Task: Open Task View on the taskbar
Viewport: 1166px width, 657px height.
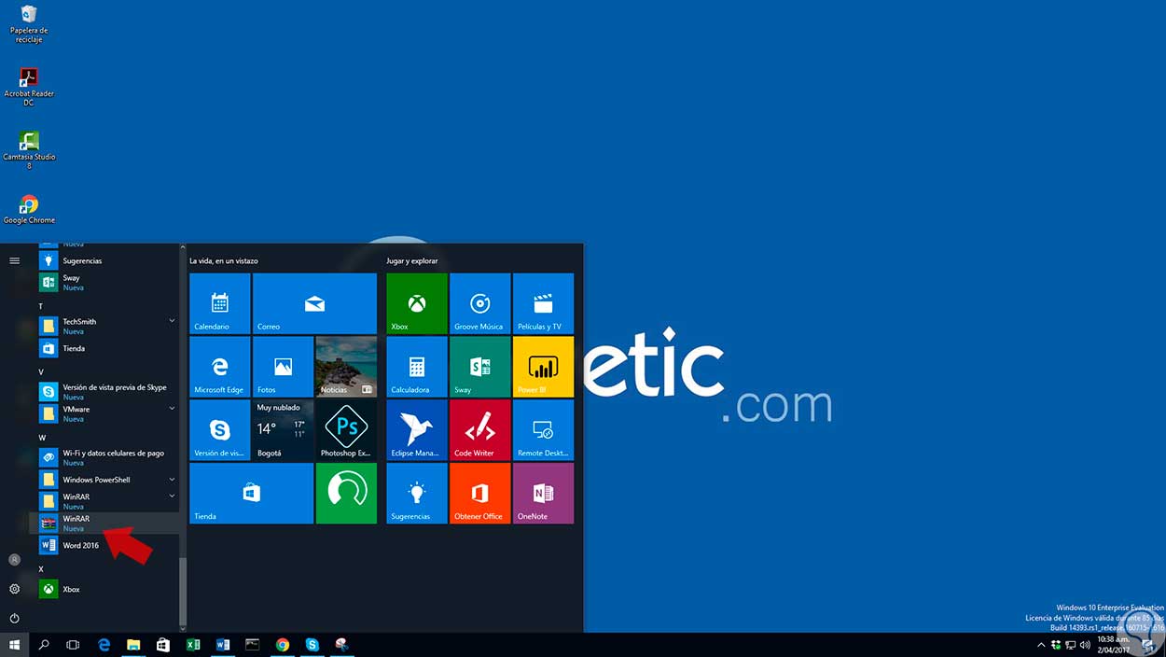Action: point(73,645)
